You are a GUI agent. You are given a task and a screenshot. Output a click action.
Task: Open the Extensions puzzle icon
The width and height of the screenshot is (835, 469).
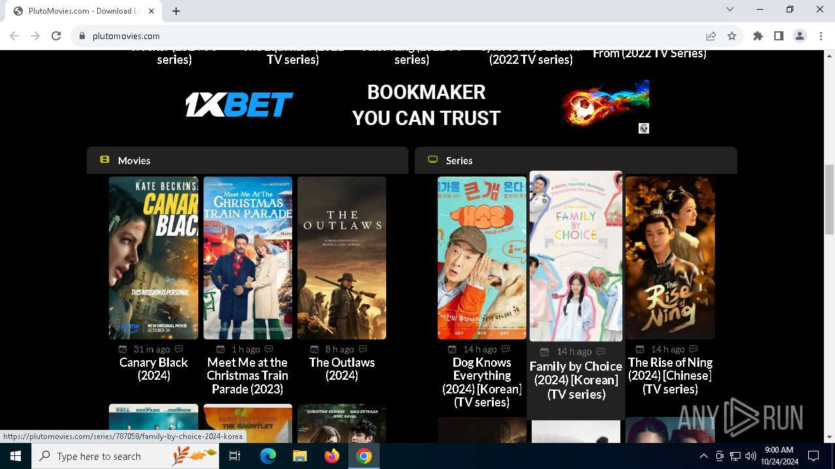pyautogui.click(x=758, y=36)
